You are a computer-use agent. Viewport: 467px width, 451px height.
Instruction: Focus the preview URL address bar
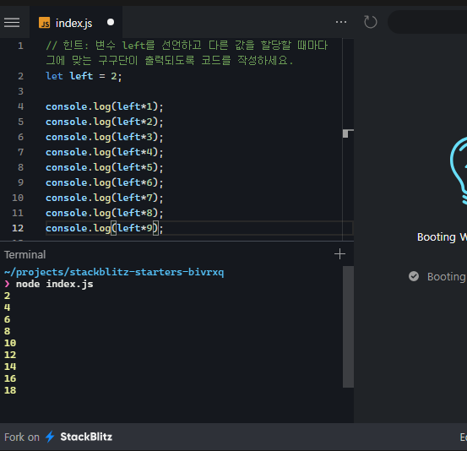tap(427, 22)
